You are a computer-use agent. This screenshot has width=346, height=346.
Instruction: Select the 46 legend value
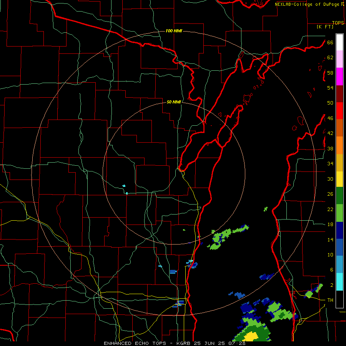(x=330, y=118)
